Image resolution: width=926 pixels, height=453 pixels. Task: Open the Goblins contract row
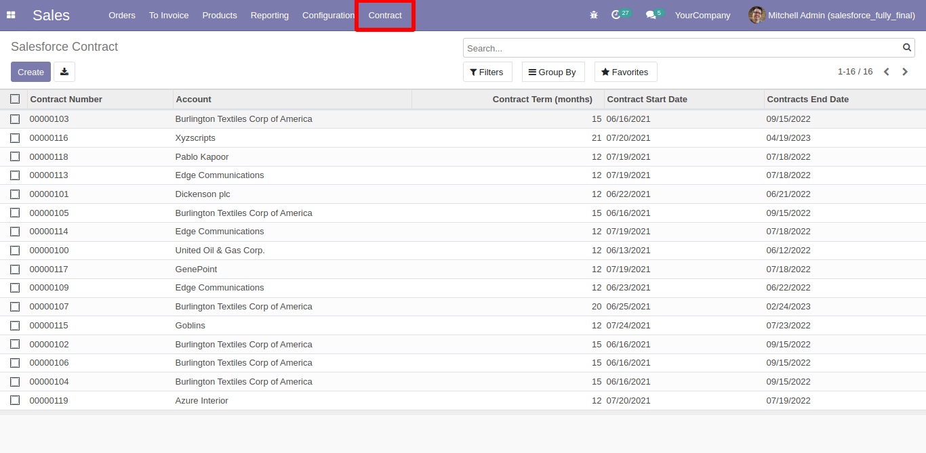[x=463, y=326]
